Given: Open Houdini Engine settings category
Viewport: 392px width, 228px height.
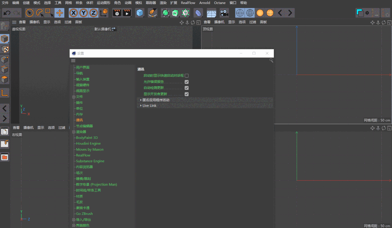Looking at the screenshot, I should [x=88, y=144].
